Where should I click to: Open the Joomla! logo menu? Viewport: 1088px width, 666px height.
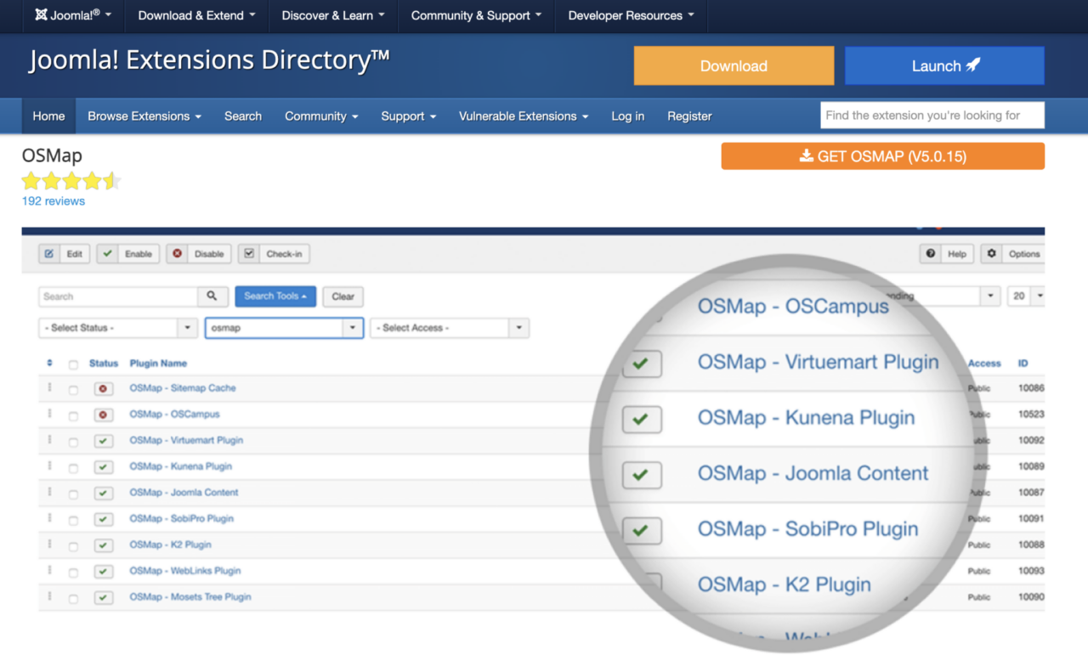[x=73, y=15]
